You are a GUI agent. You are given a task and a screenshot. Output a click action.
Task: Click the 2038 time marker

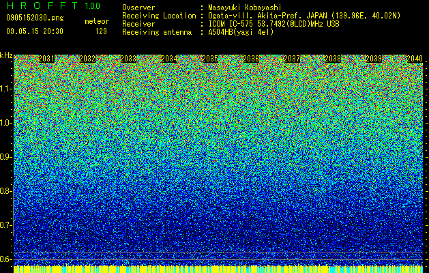[333, 59]
